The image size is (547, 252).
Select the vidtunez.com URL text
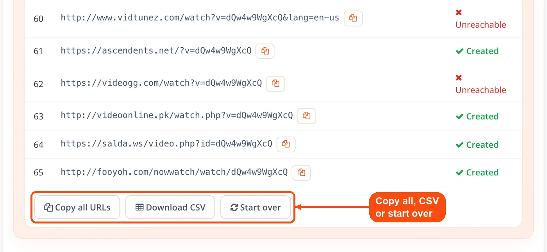200,18
